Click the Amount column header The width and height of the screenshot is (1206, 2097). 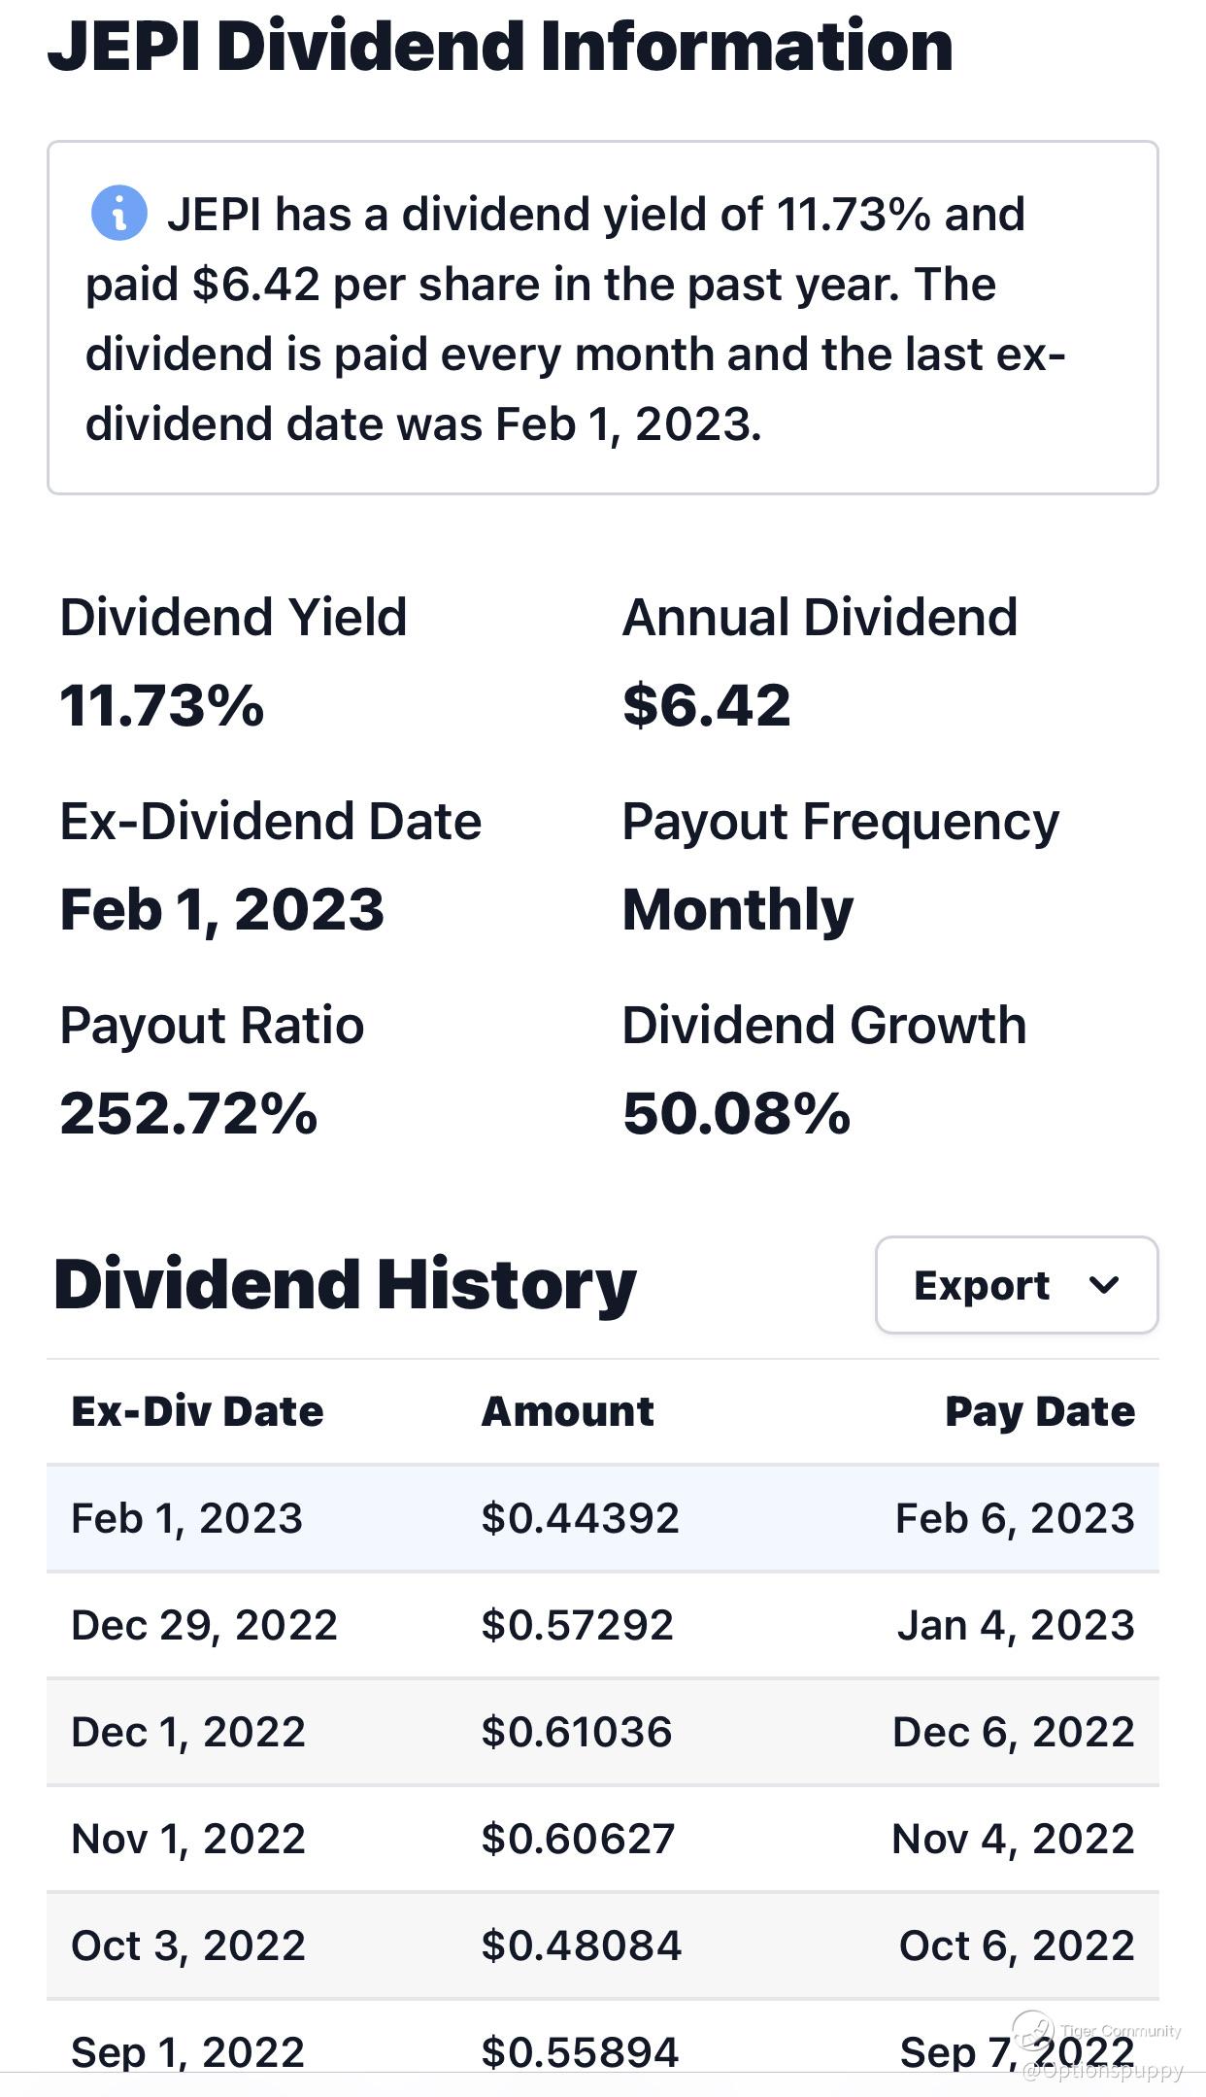(x=567, y=1411)
